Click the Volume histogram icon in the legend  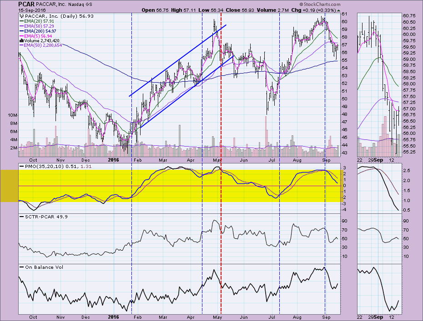(22, 40)
